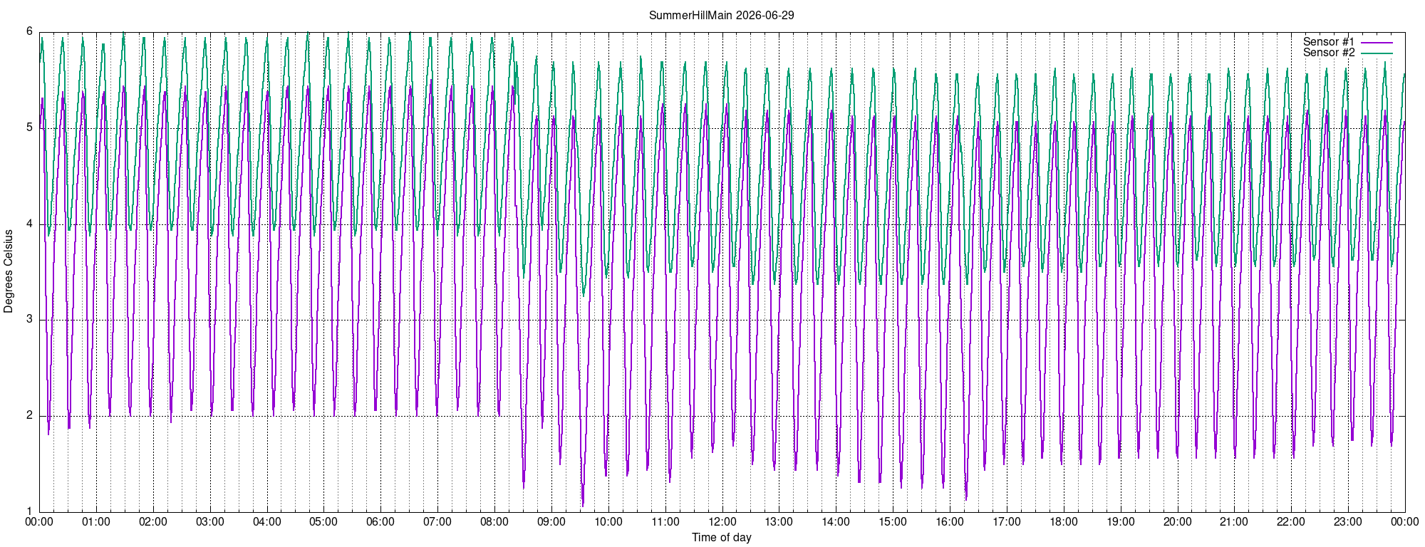Click the purple Sensor #1 legend line
Image resolution: width=1425 pixels, height=547 pixels.
[x=1377, y=43]
